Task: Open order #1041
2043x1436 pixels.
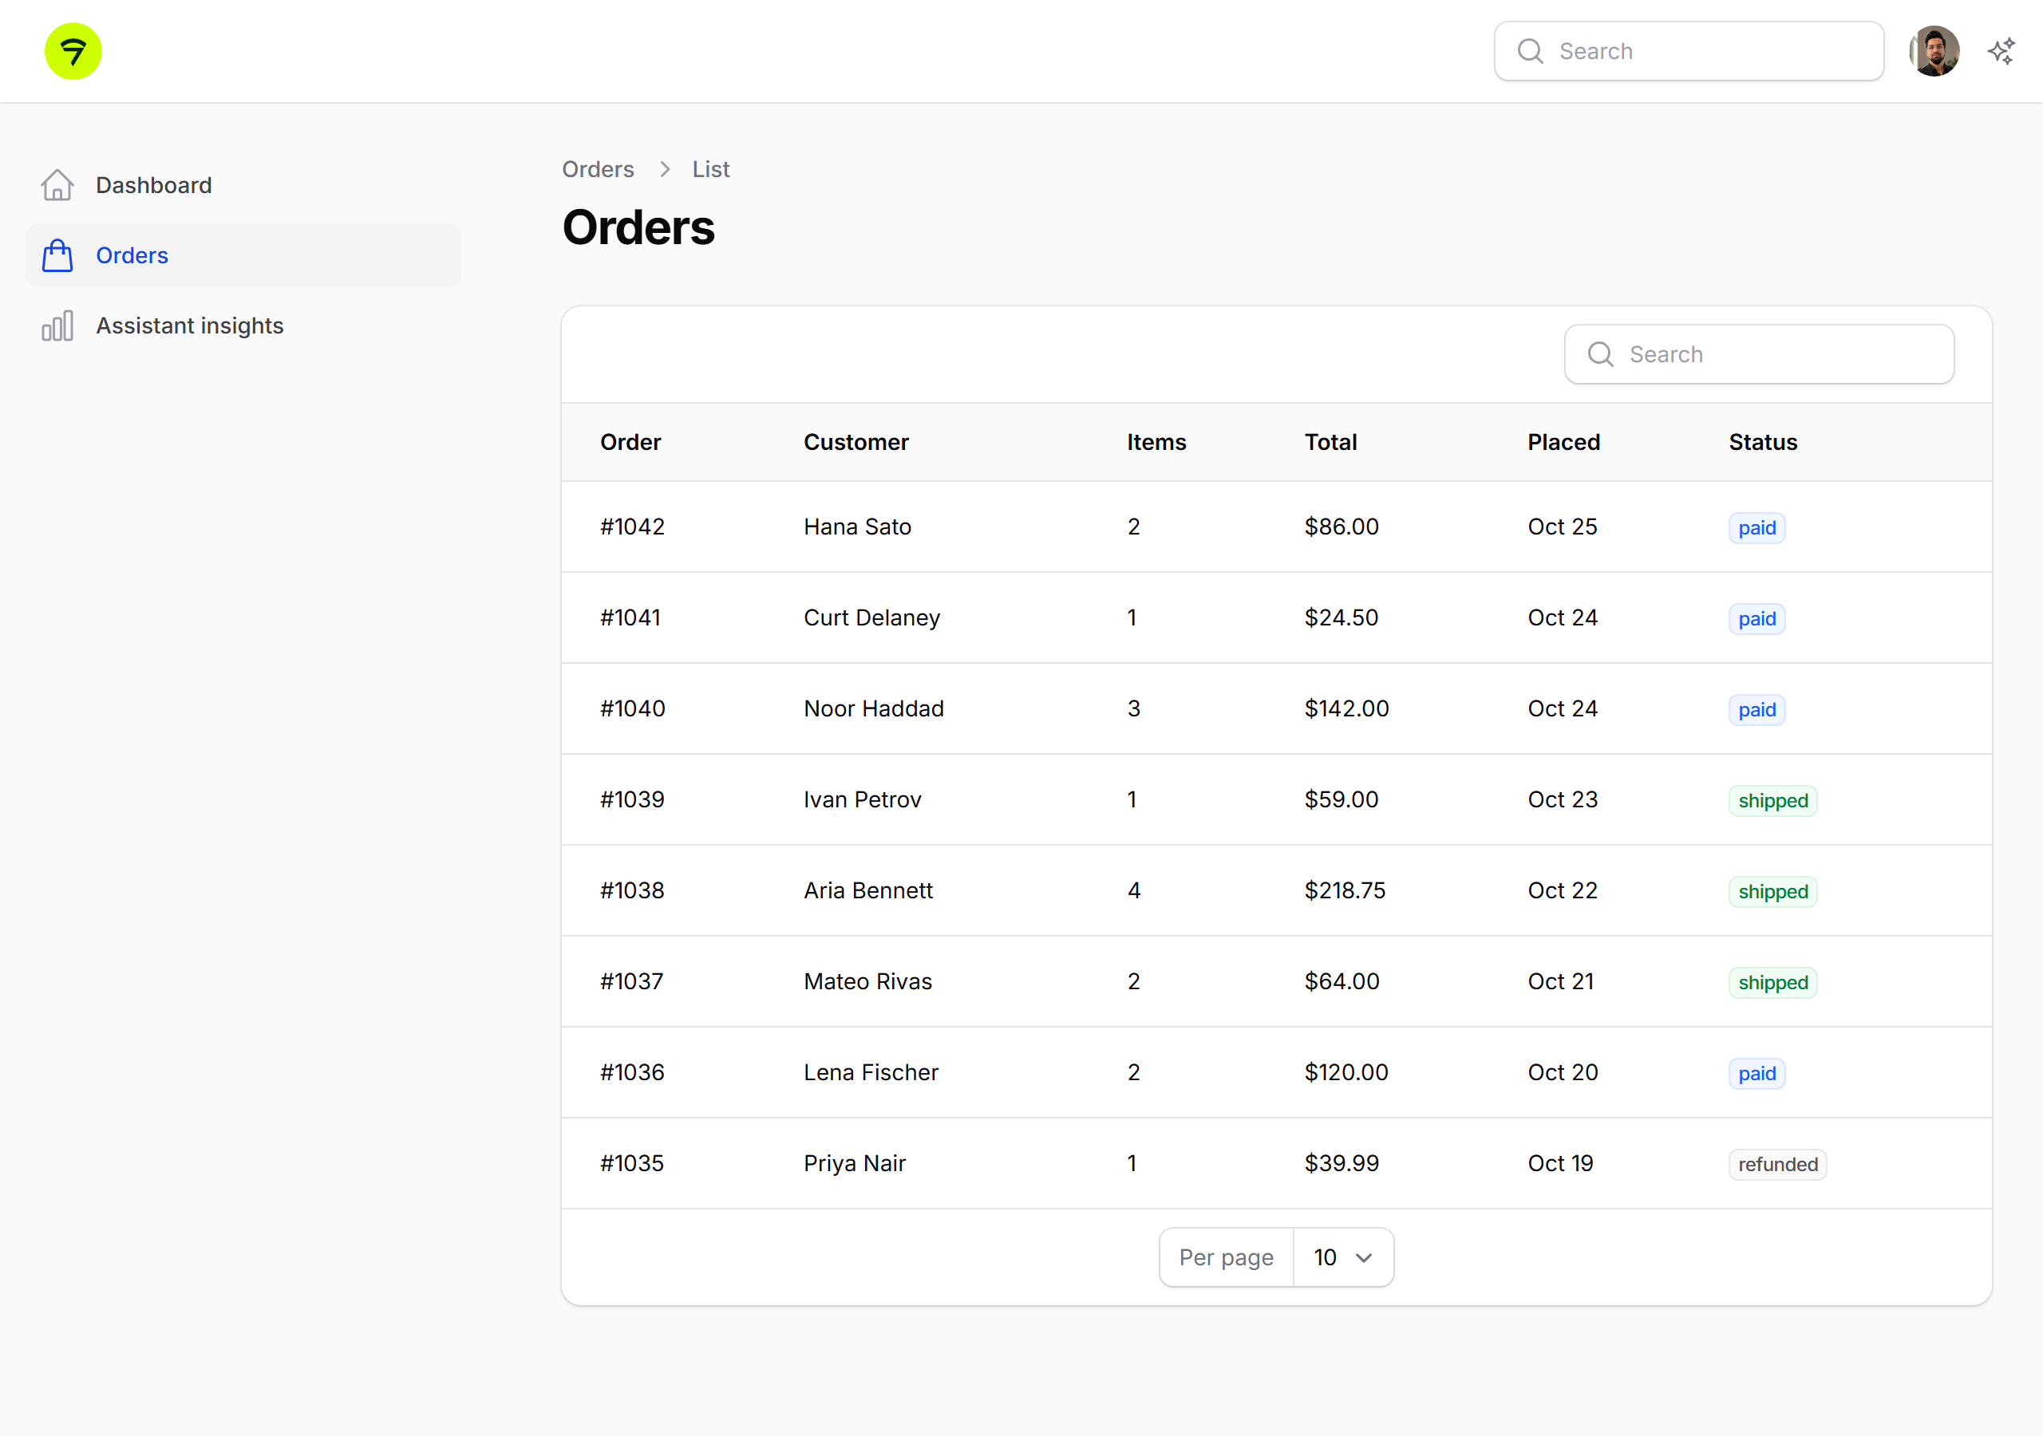Action: 631,617
